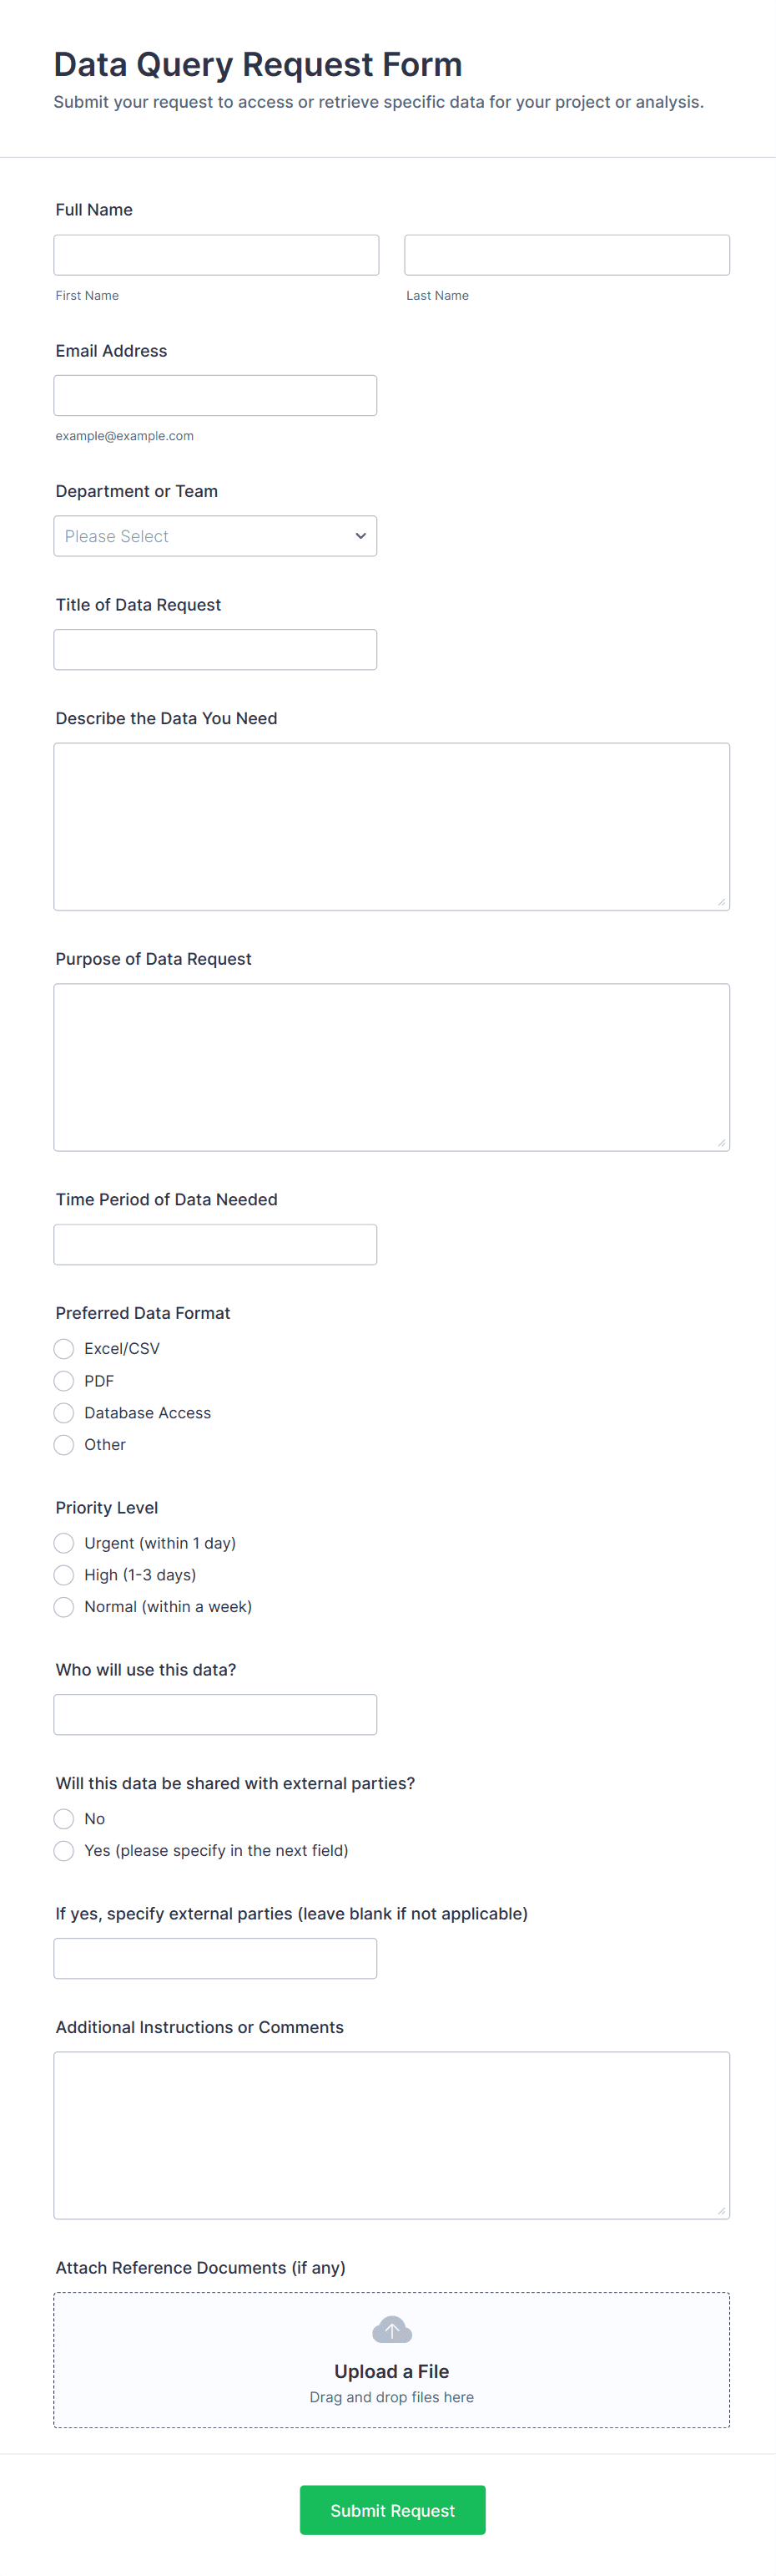Select PDF as preferred format
Image resolution: width=776 pixels, height=2576 pixels.
pyautogui.click(x=64, y=1381)
